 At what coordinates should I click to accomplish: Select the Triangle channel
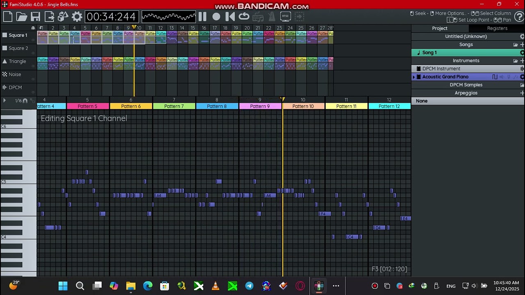pyautogui.click(x=17, y=61)
